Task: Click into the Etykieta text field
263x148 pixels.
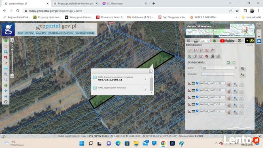Action: (x=218, y=74)
